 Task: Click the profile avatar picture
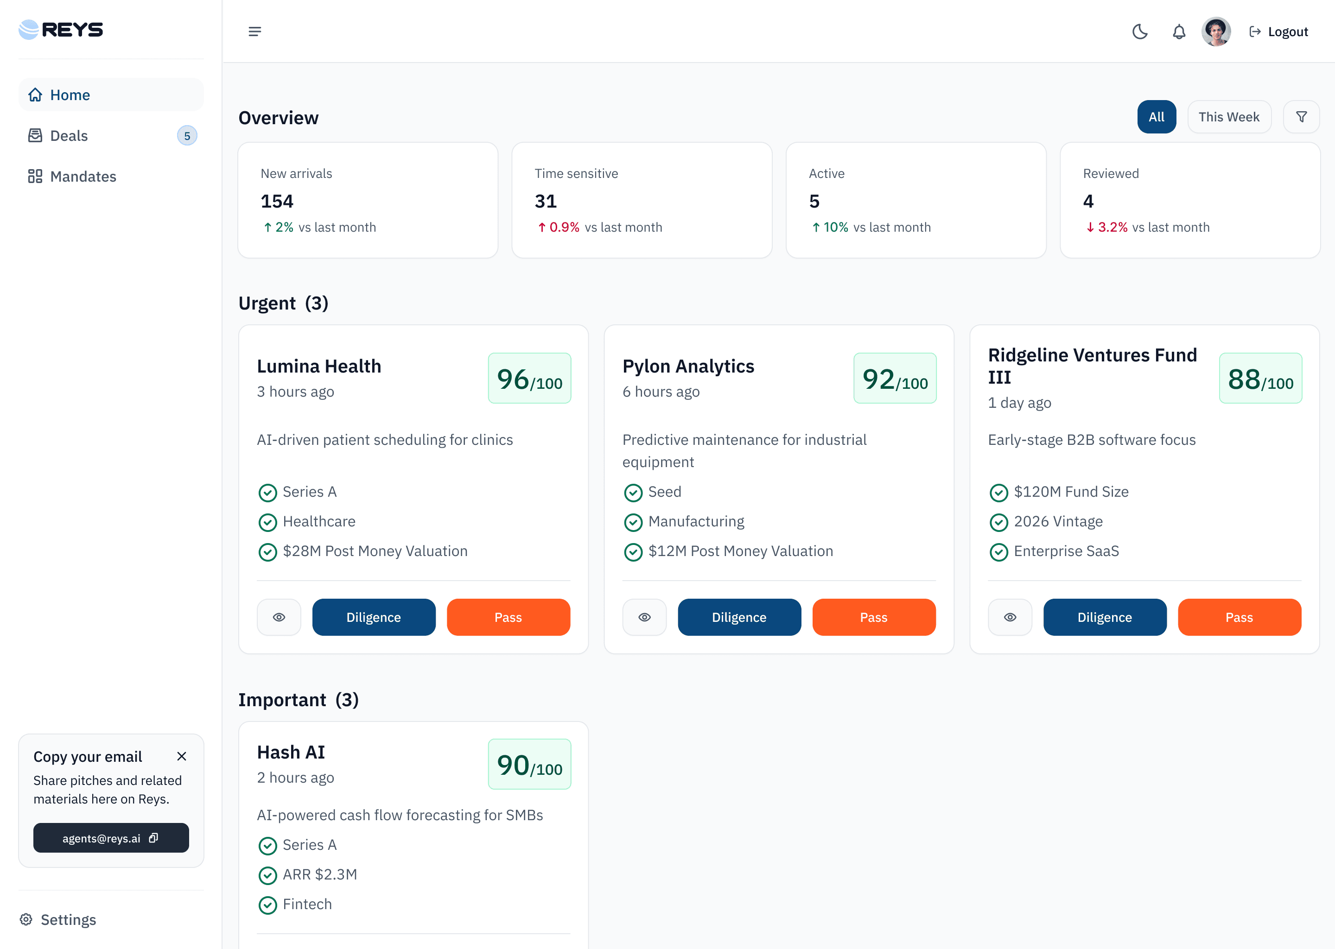point(1216,32)
